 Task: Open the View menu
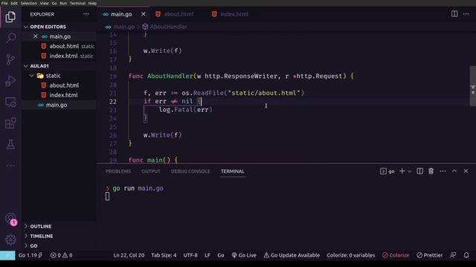click(x=44, y=3)
